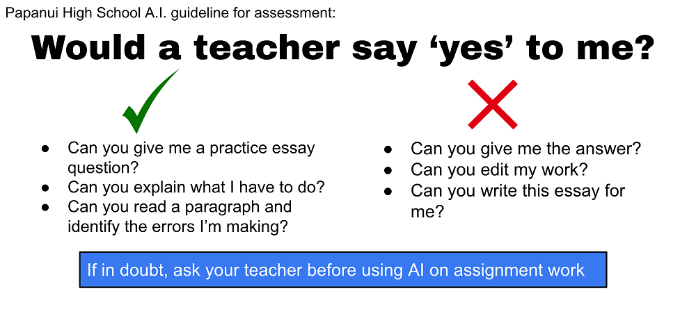Click the green check mark icon
Image resolution: width=696 pixels, height=316 pixels.
[148, 103]
